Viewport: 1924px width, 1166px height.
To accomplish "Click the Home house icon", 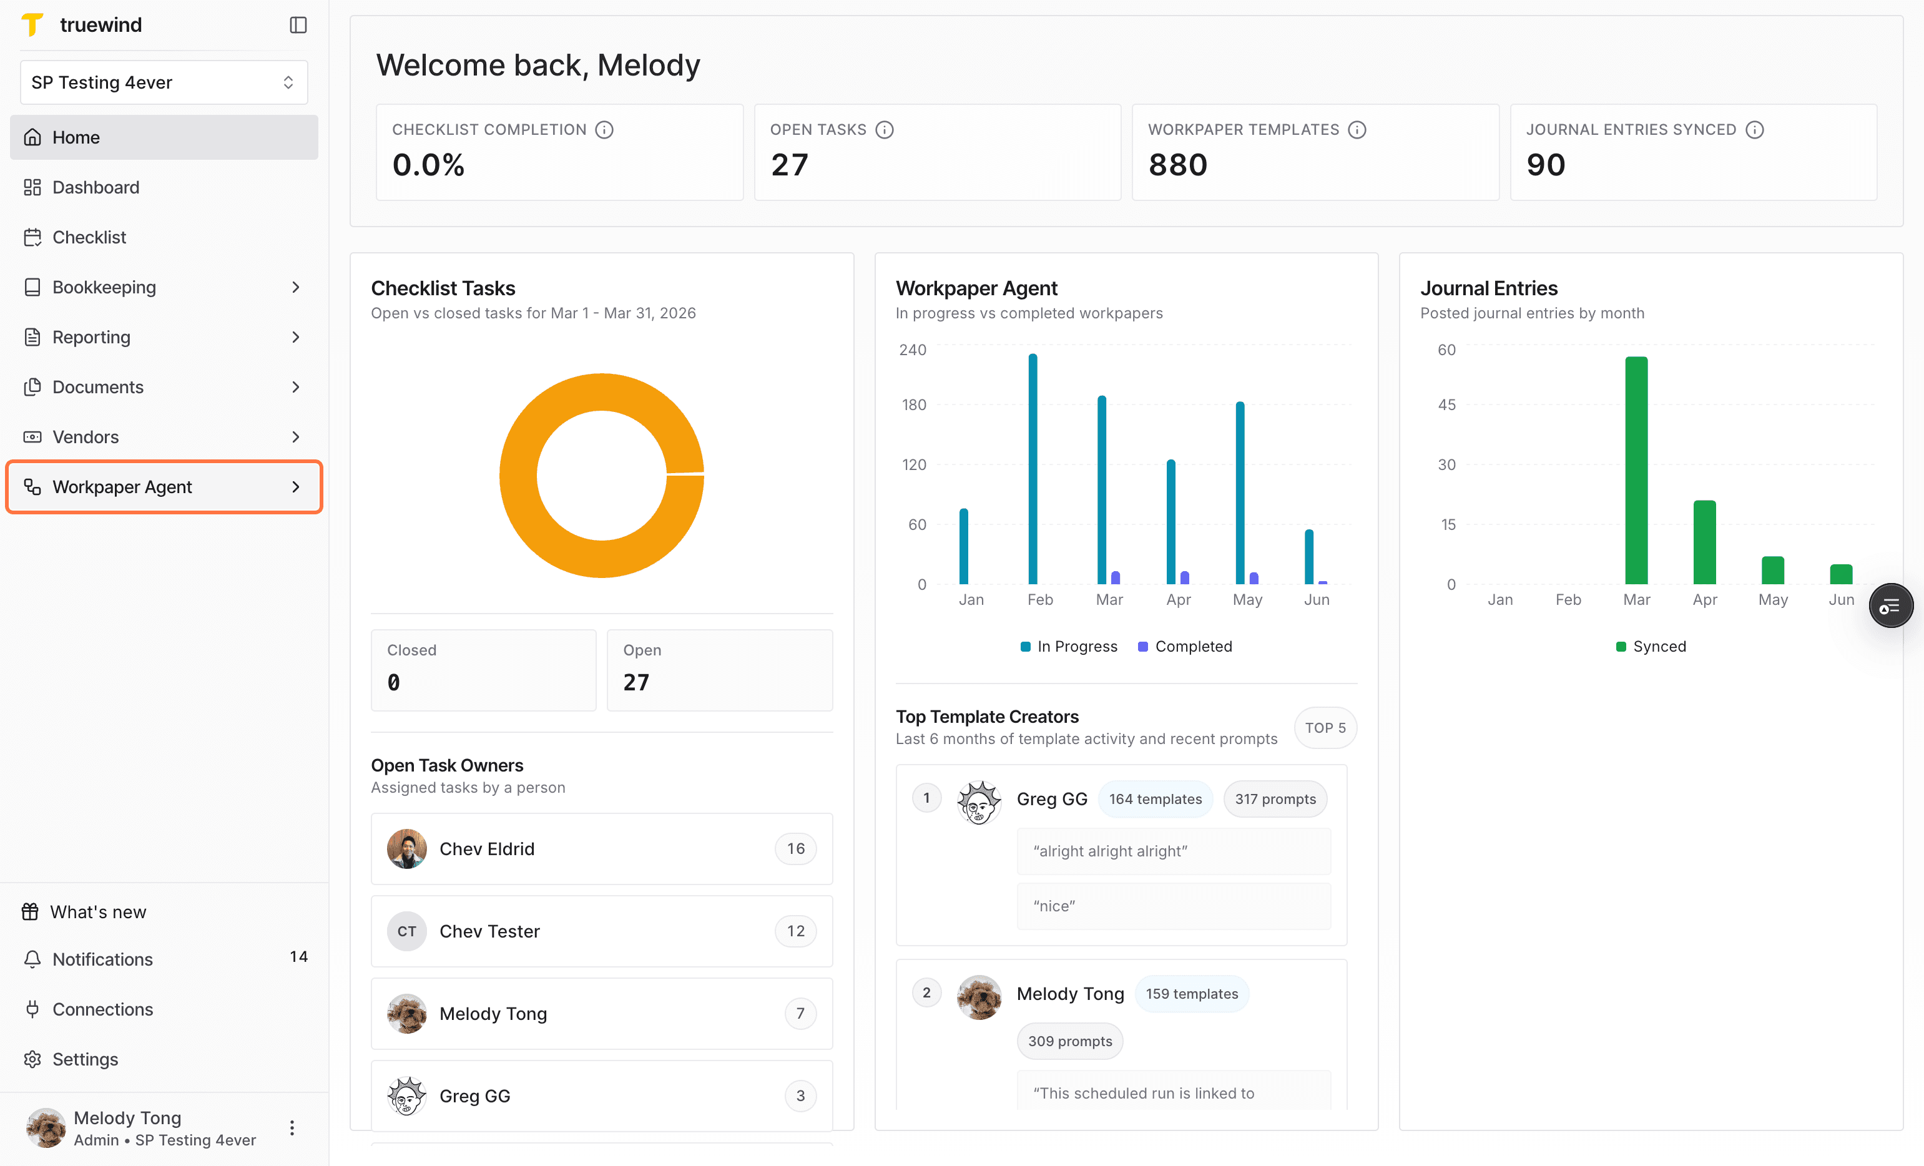I will (32, 137).
